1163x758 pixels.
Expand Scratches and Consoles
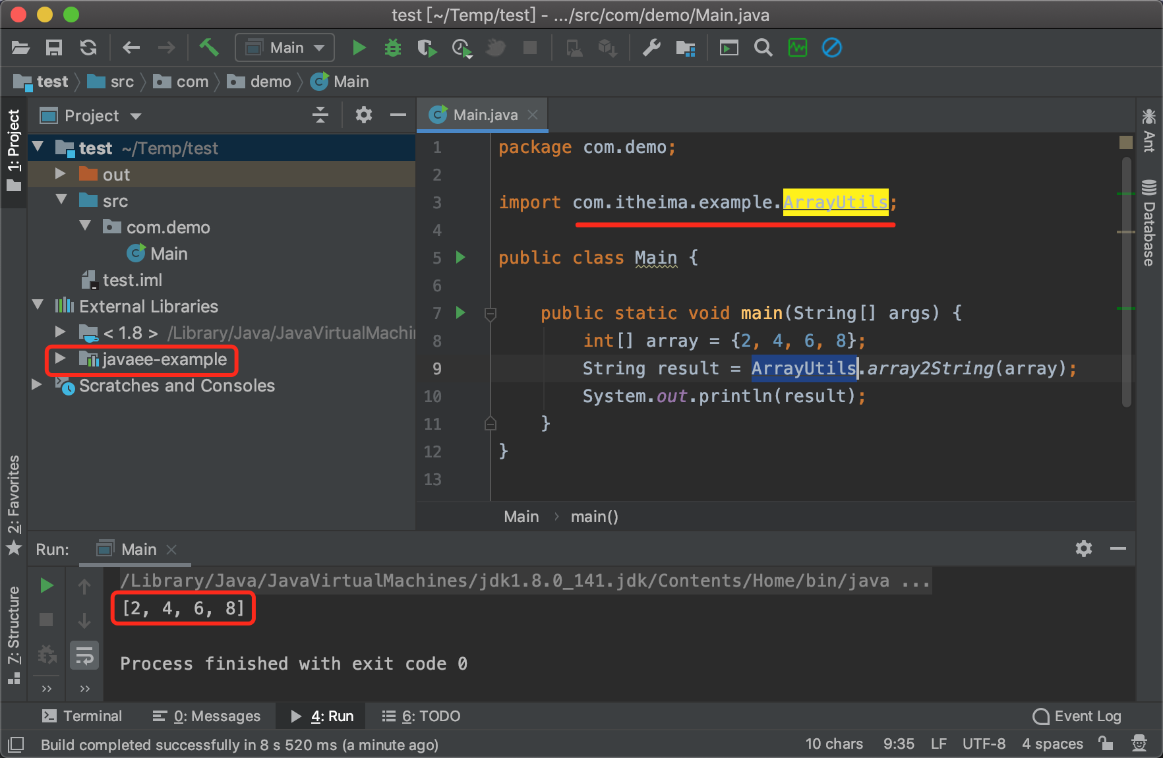(36, 384)
